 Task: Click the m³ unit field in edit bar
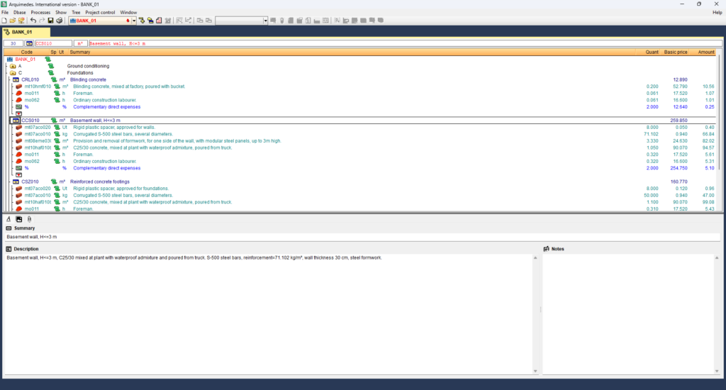click(80, 43)
